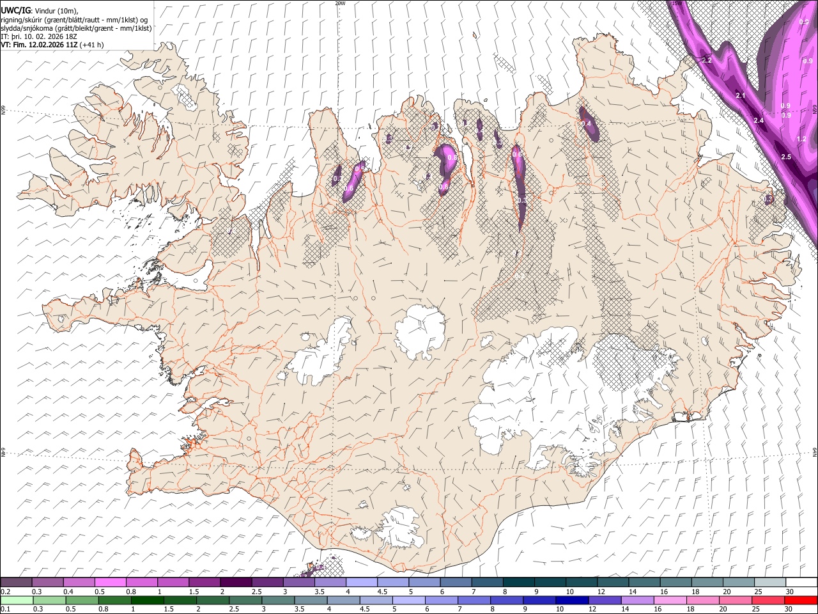818x614 pixels.
Task: Click pale green lower swatch between 0.1 and 0.3
Action: pyautogui.click(x=16, y=600)
